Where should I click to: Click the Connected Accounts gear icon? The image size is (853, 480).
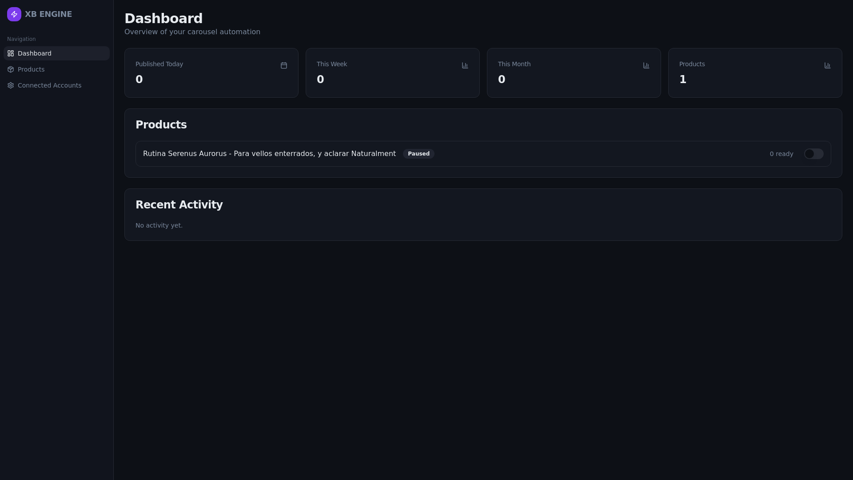tap(11, 85)
